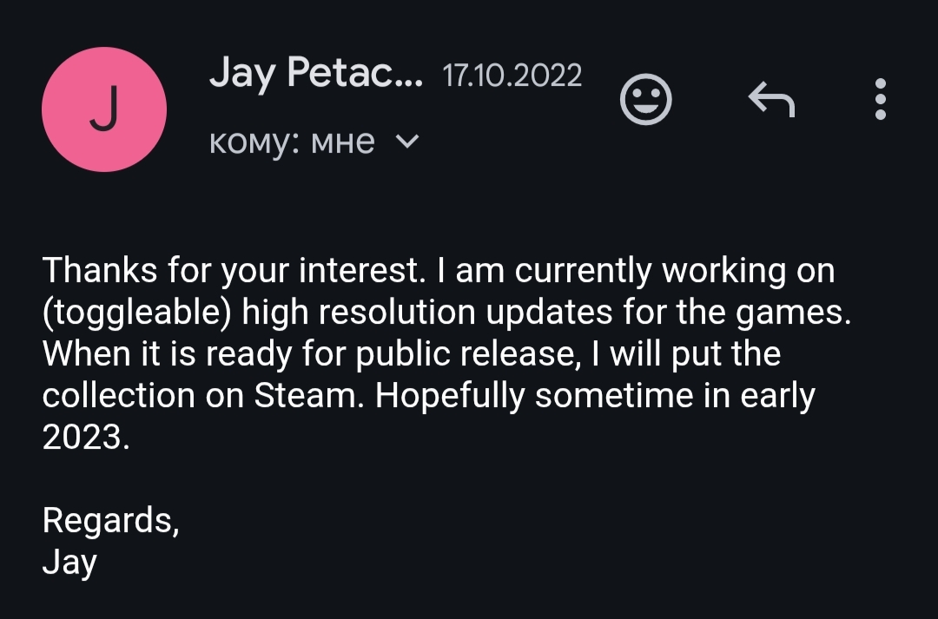Tap the "кому: мне" recipient label
Screen dimensions: 938x619
(292, 141)
